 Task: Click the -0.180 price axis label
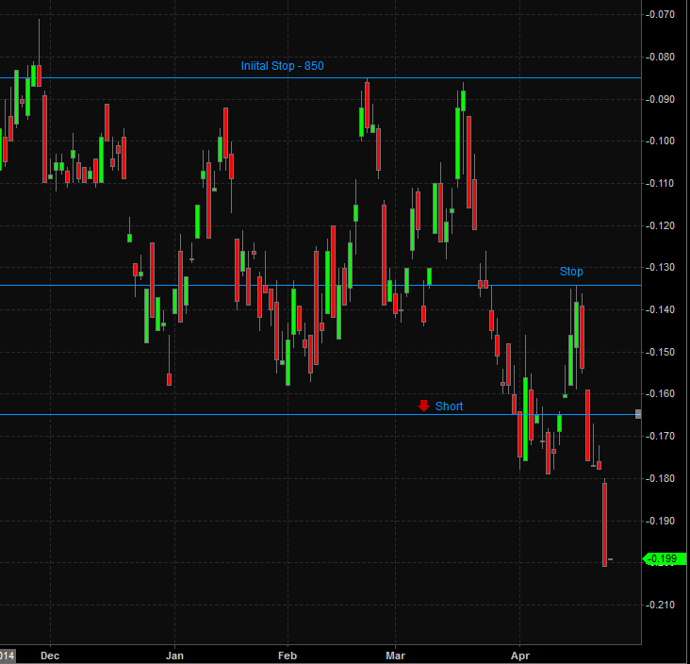pyautogui.click(x=660, y=478)
